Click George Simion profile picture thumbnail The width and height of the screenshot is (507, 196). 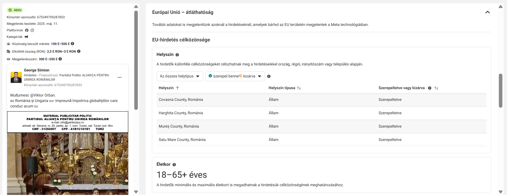pyautogui.click(x=16, y=77)
